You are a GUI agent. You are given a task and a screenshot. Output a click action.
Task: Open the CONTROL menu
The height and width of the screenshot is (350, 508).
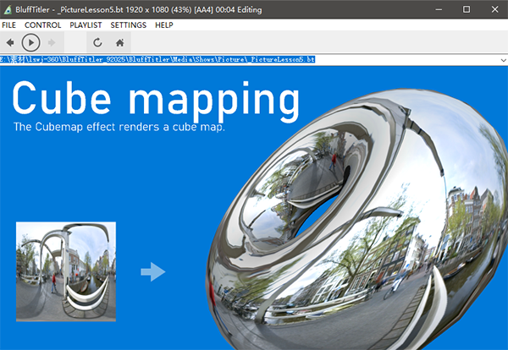[x=43, y=25]
